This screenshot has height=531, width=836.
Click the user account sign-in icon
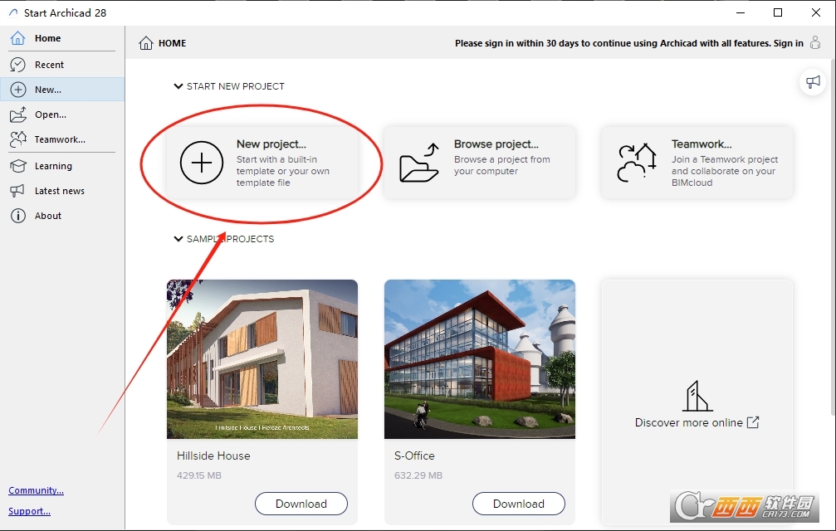[x=815, y=42]
